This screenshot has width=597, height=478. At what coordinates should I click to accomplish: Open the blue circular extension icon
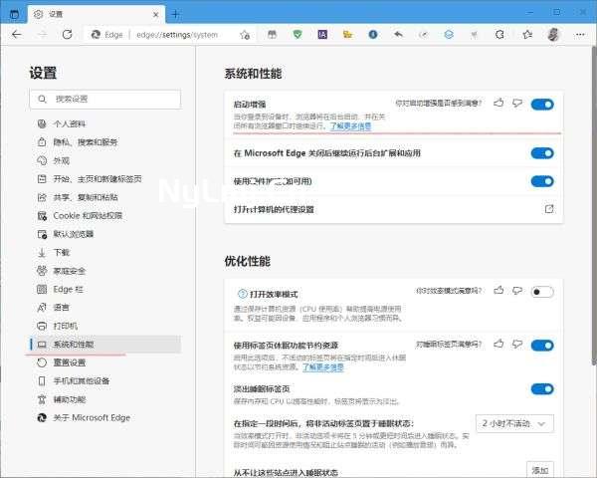pos(373,35)
